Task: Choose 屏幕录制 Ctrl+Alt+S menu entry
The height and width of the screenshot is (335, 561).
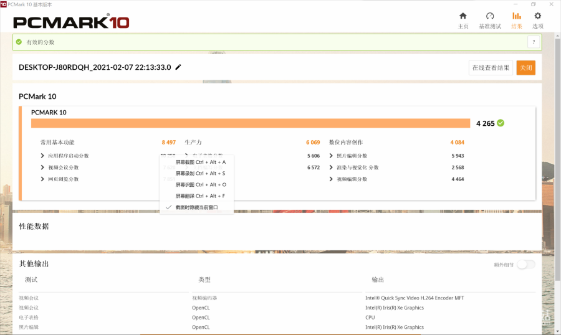Action: click(x=200, y=173)
